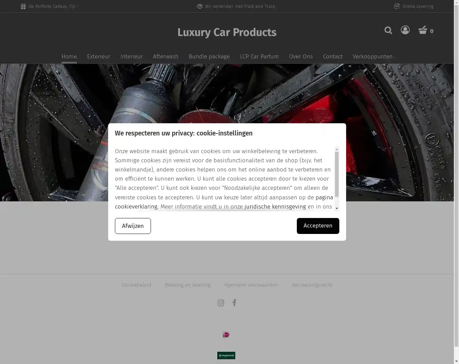Visit the Instagram page icon
The height and width of the screenshot is (364, 459).
click(x=221, y=303)
